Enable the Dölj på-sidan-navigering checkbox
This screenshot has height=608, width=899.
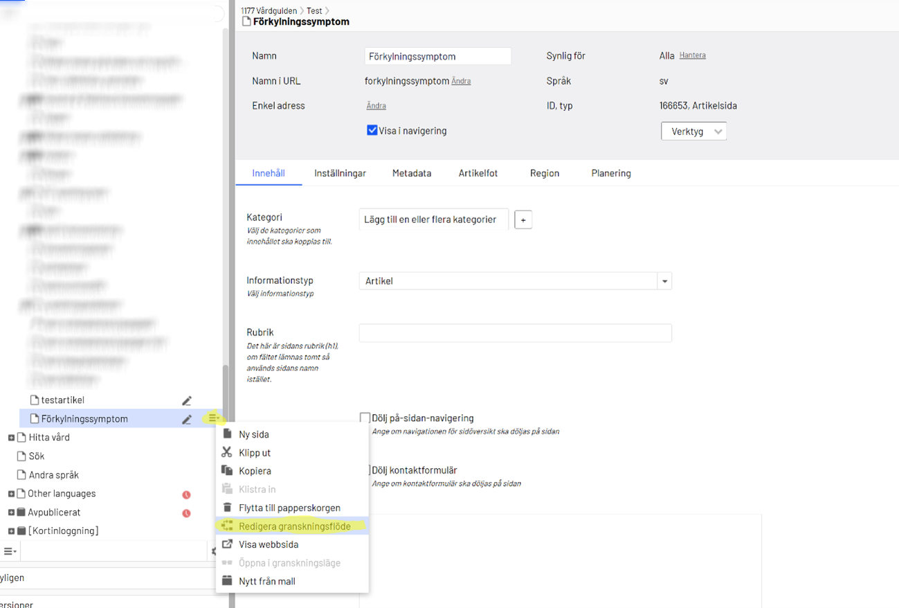[365, 418]
